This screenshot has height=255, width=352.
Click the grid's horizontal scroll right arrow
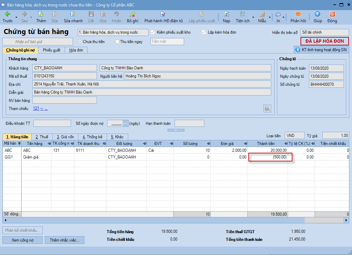pos(346,220)
